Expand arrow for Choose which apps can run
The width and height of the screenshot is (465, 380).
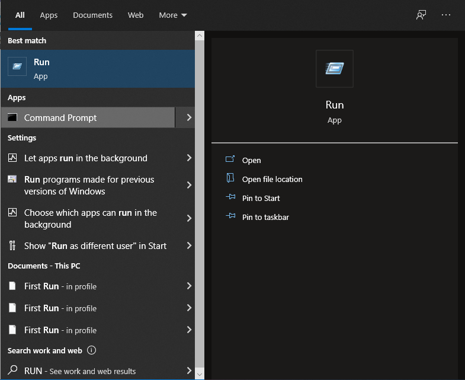coord(189,218)
